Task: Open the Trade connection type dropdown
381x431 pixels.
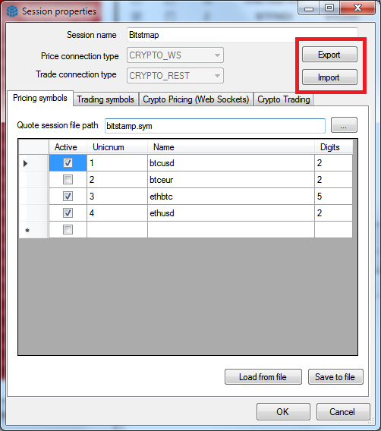Action: (175, 76)
